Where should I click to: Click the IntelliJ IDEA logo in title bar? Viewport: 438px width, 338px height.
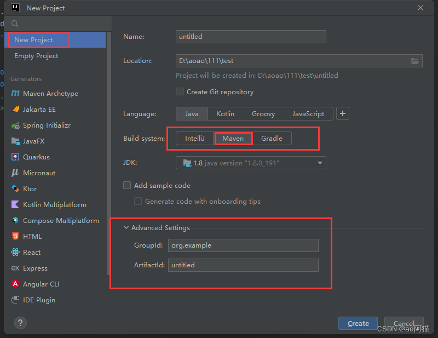pyautogui.click(x=15, y=8)
